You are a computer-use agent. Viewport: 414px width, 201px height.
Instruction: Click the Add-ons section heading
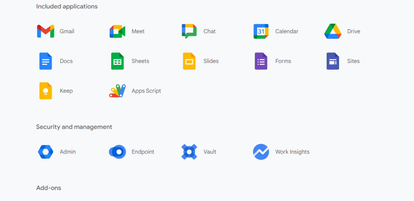(x=48, y=187)
